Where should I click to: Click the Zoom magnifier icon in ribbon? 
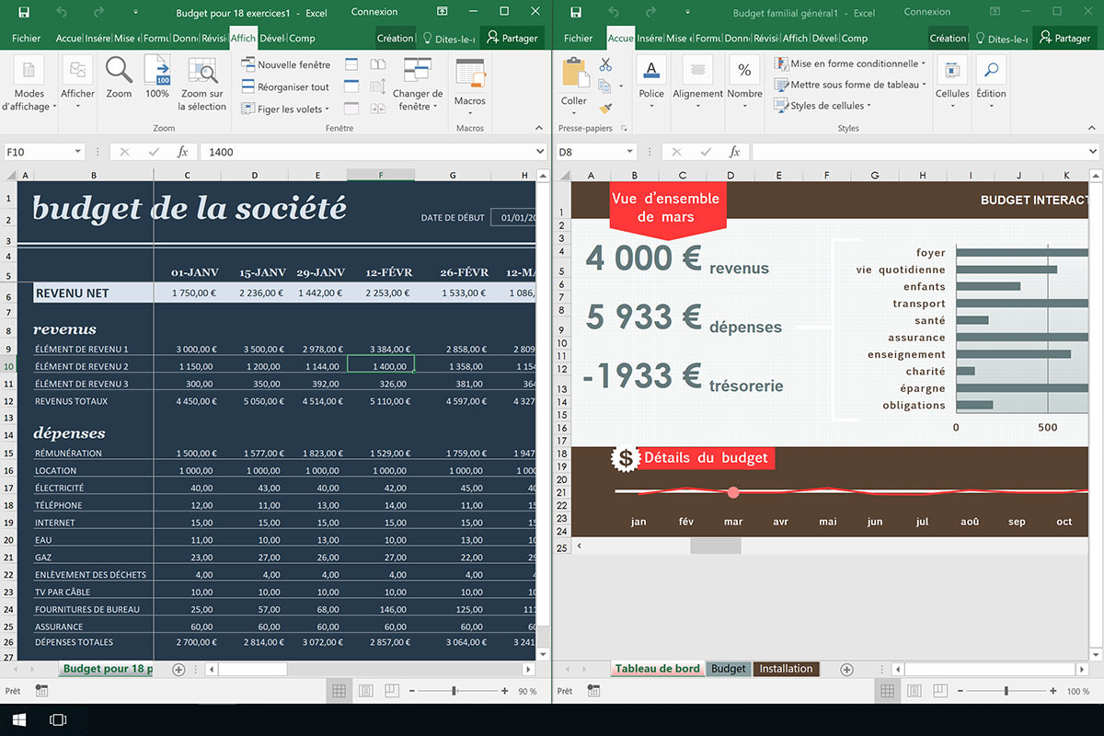[x=119, y=71]
